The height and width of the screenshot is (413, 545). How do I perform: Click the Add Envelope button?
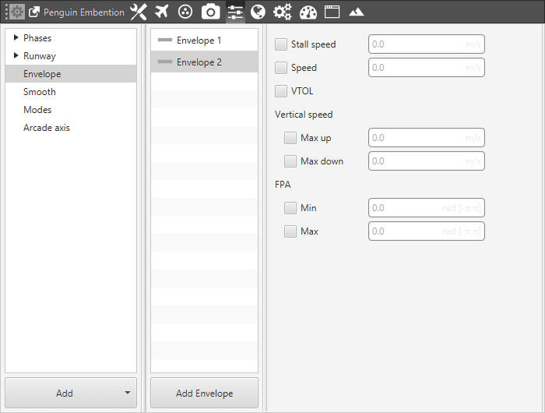click(x=204, y=393)
